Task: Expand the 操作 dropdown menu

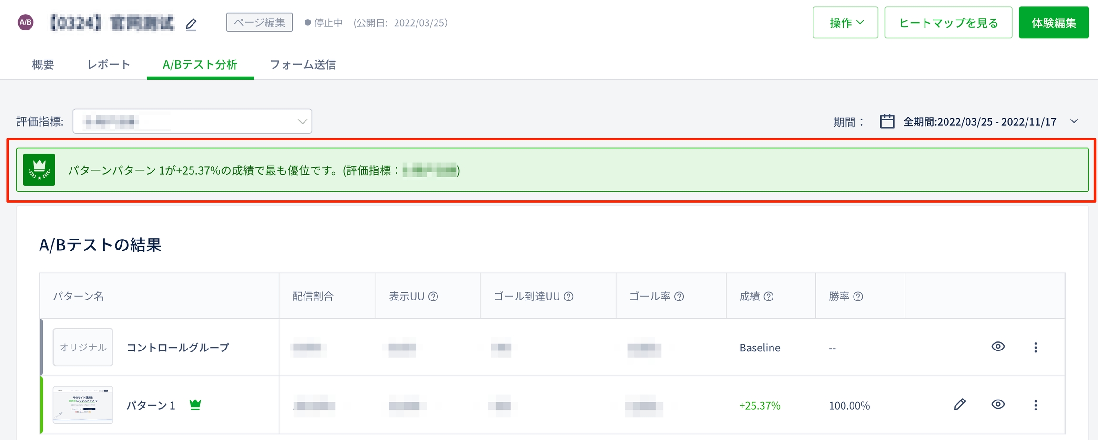Action: [845, 23]
